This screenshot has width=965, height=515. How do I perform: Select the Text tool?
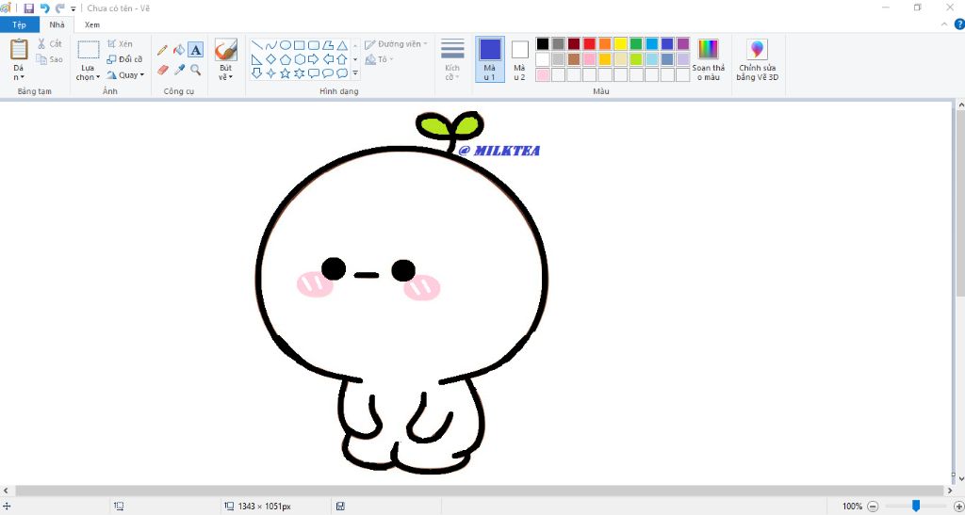pyautogui.click(x=195, y=50)
